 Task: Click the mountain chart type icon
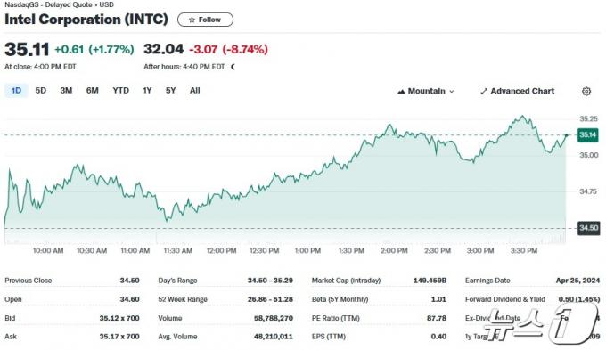[x=401, y=92]
